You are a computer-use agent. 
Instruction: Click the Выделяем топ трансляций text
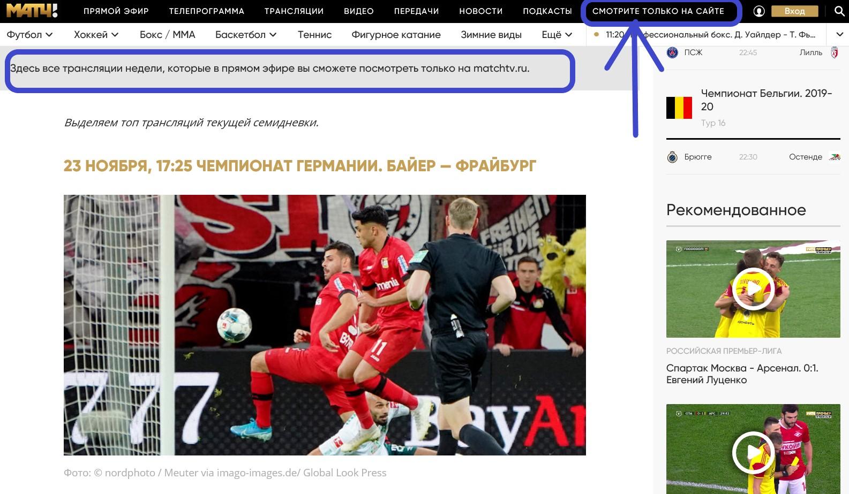(x=191, y=123)
